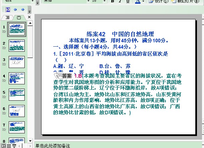
Task: Click the New Slide (新幻灯片) button
Action: (184, 2)
